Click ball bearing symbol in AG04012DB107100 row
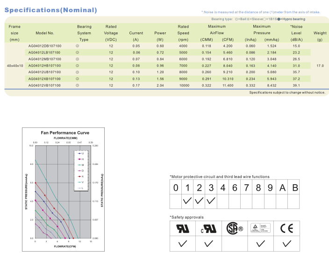329x253 pixels. tap(77, 46)
